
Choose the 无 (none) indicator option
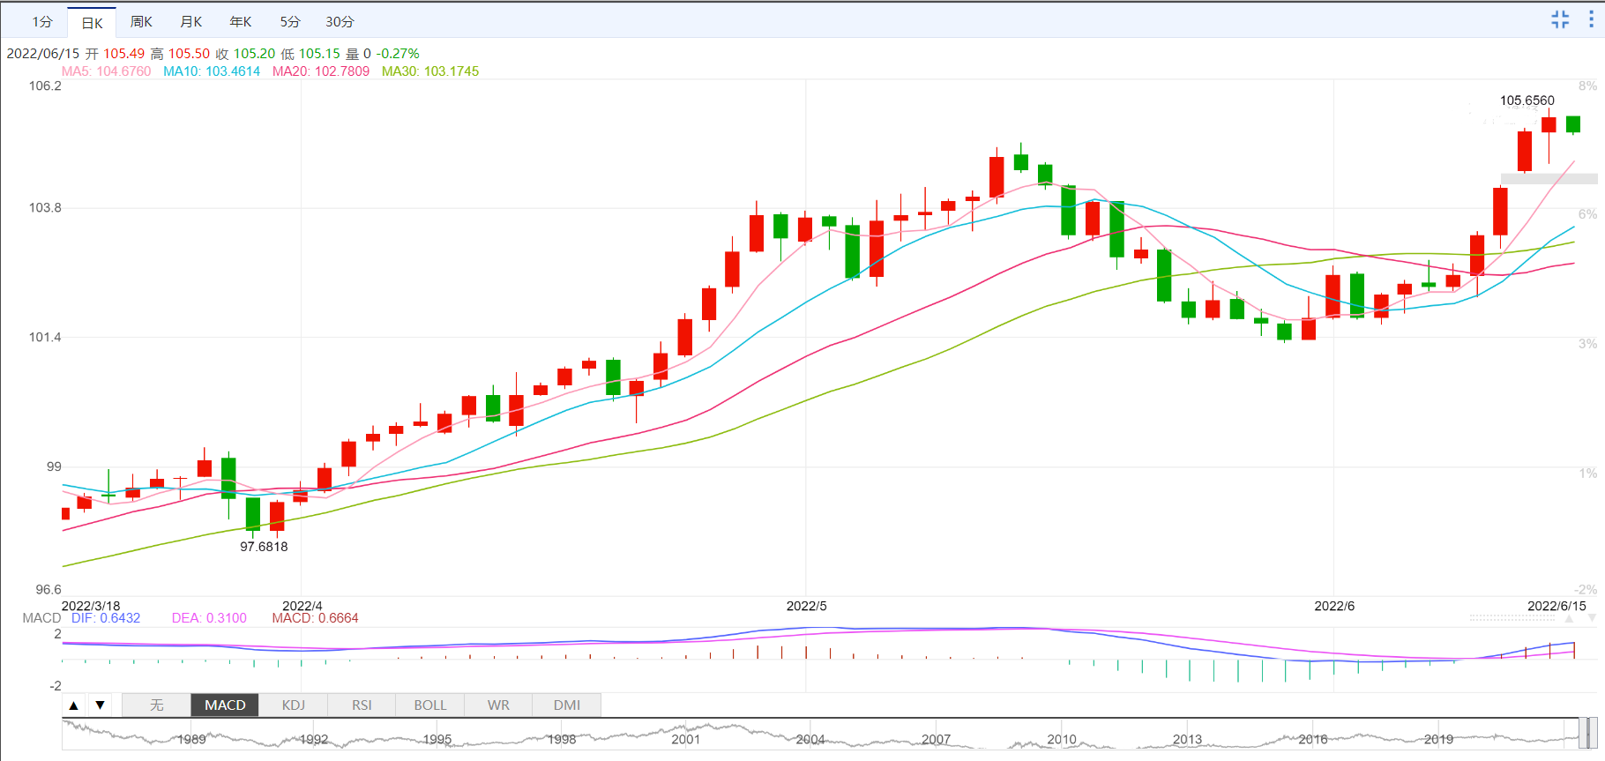[x=157, y=705]
